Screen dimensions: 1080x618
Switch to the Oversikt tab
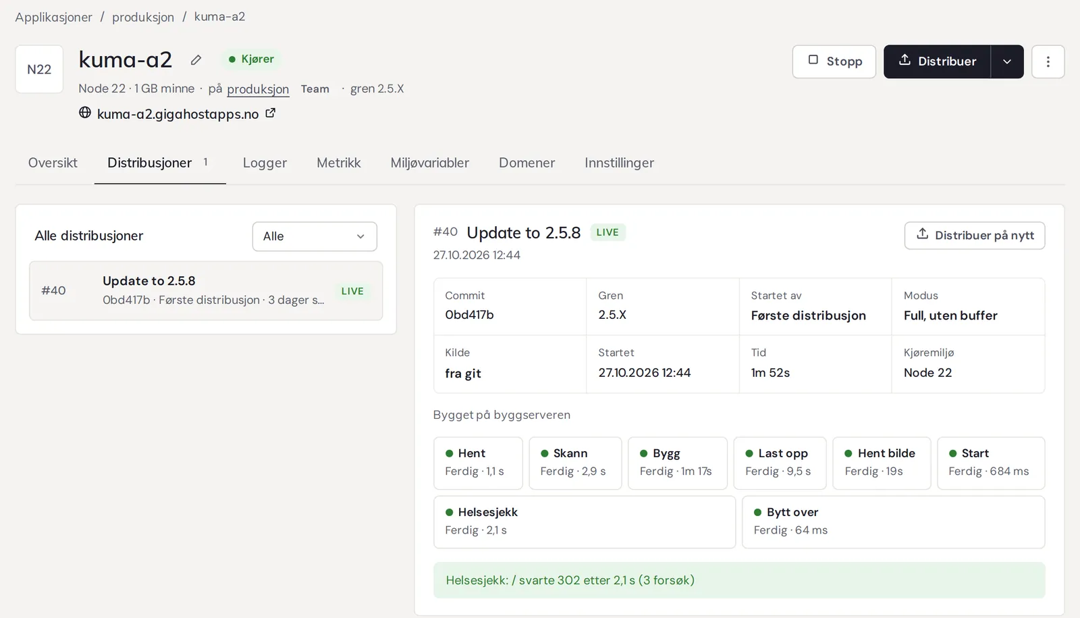pos(53,163)
